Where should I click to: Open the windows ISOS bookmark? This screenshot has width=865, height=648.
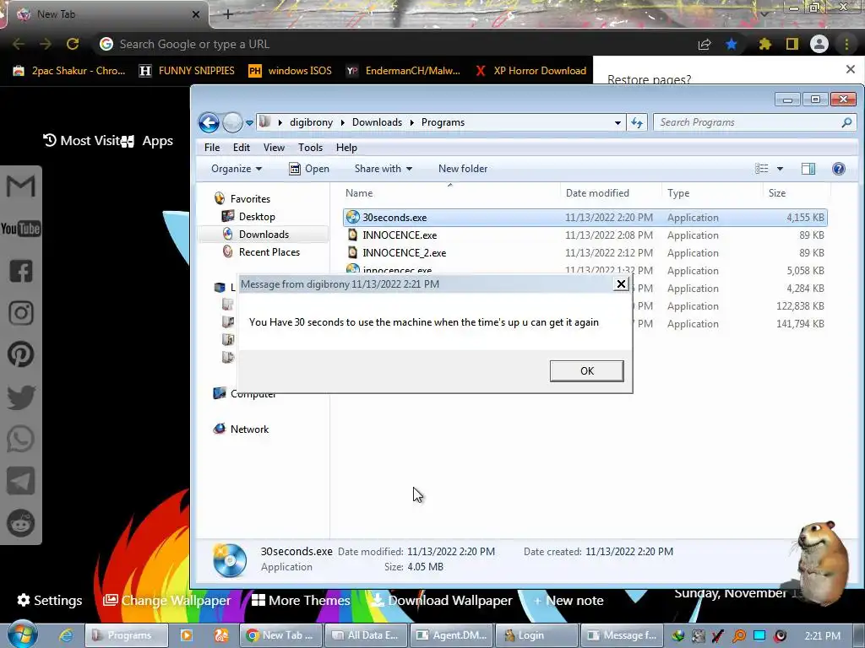pos(291,71)
